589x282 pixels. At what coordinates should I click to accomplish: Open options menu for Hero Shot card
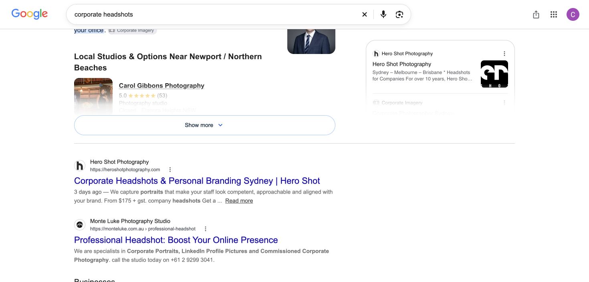(504, 54)
